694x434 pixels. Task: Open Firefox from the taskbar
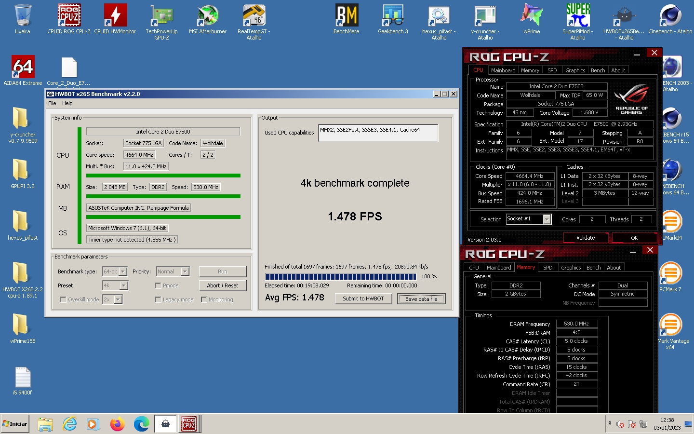(117, 424)
